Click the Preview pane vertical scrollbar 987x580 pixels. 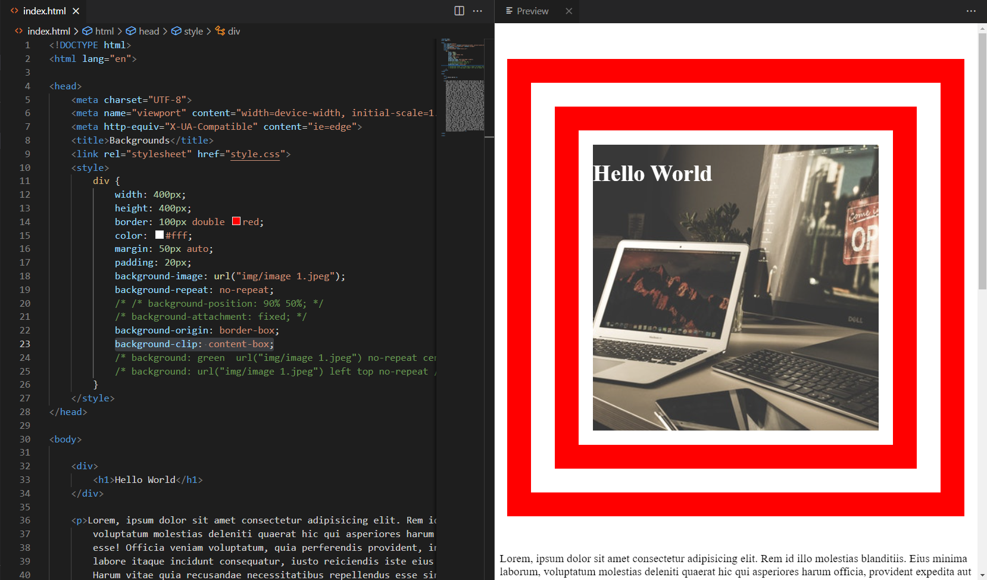pyautogui.click(x=982, y=161)
